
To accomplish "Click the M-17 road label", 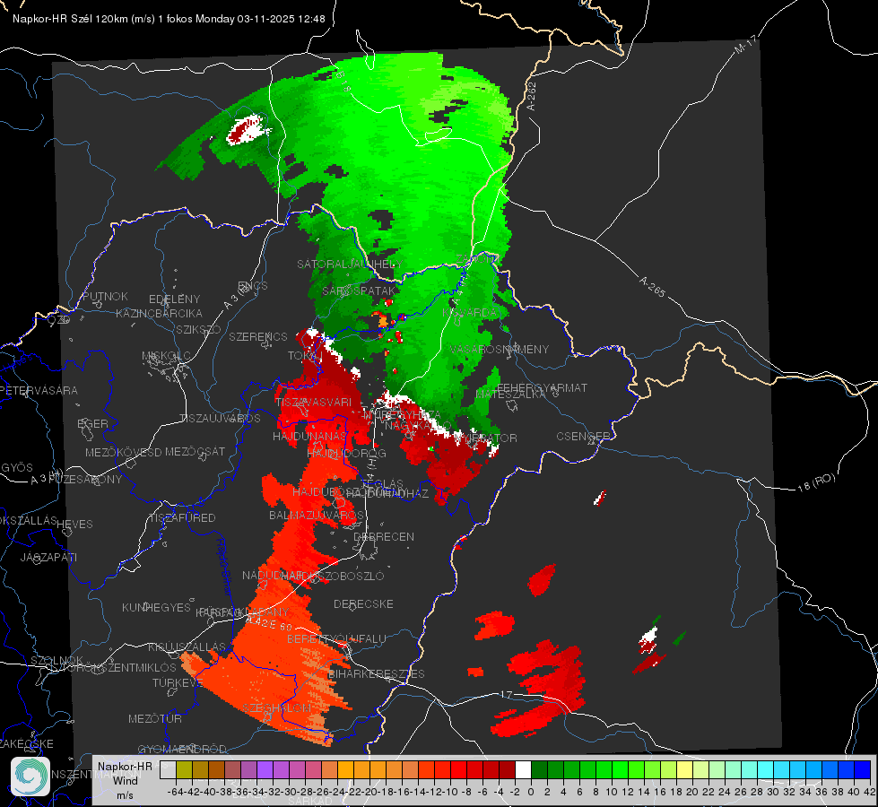I will pyautogui.click(x=746, y=44).
